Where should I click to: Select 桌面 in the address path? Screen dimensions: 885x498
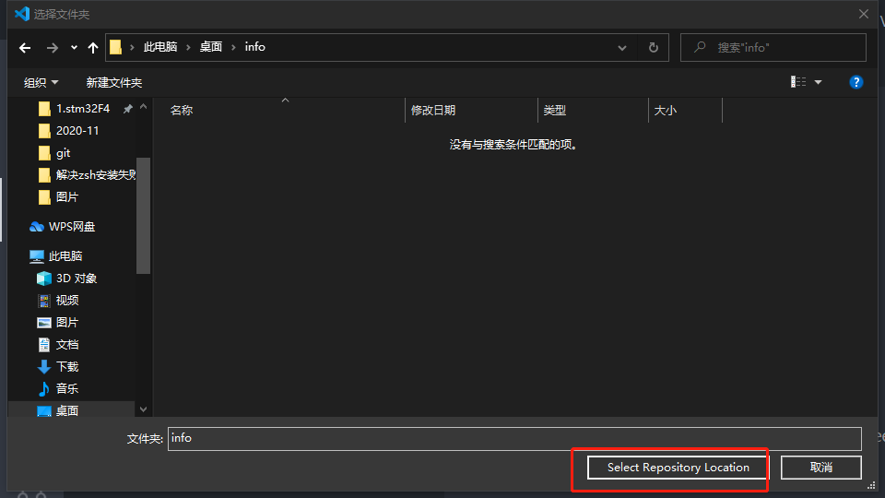[x=211, y=47]
